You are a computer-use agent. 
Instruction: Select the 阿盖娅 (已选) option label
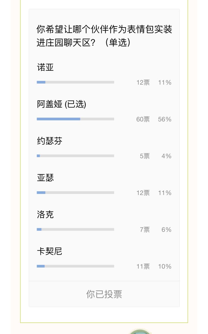click(x=62, y=104)
